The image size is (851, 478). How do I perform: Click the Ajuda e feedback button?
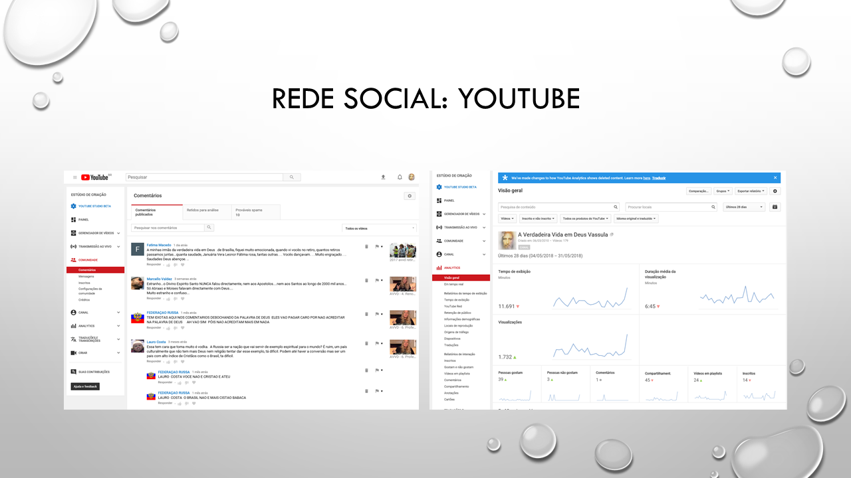pyautogui.click(x=85, y=386)
